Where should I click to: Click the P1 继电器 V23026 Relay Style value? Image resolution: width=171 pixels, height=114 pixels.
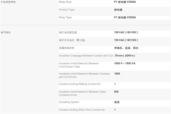[x=125, y=2]
